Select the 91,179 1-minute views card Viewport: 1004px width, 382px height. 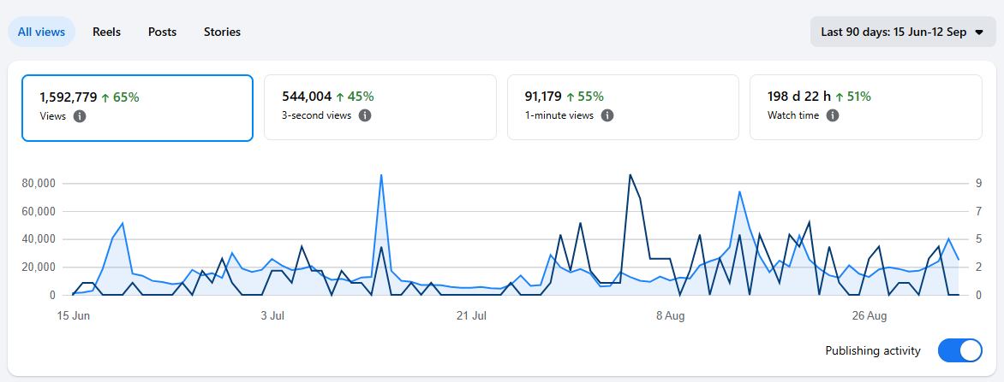(x=623, y=108)
